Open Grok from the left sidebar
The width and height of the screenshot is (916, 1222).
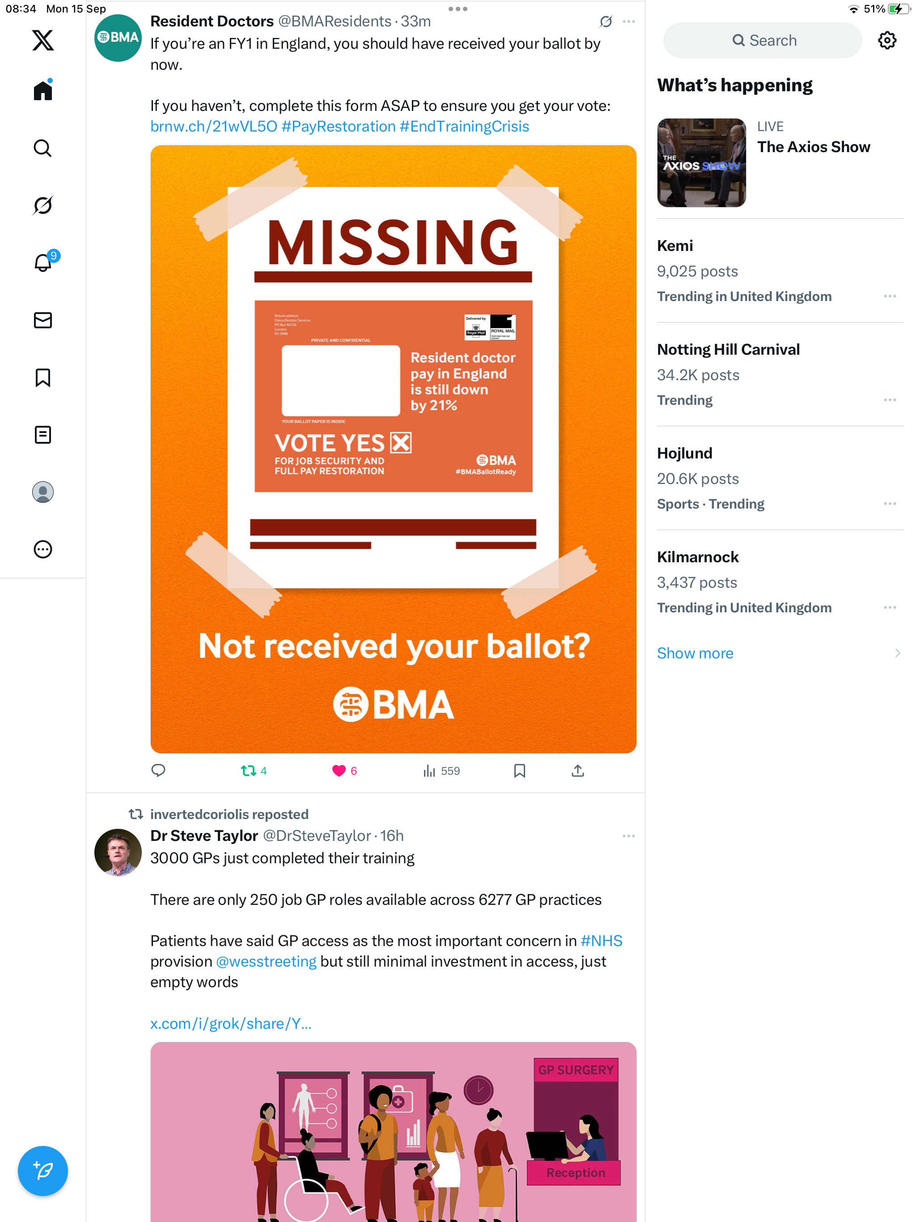(x=42, y=205)
